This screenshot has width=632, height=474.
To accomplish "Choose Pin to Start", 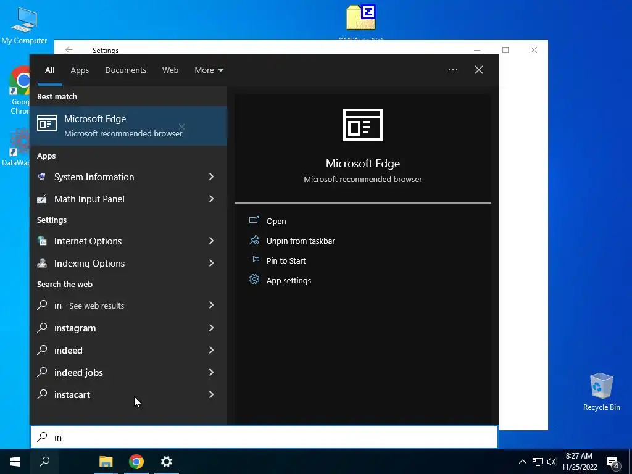I will (x=286, y=260).
